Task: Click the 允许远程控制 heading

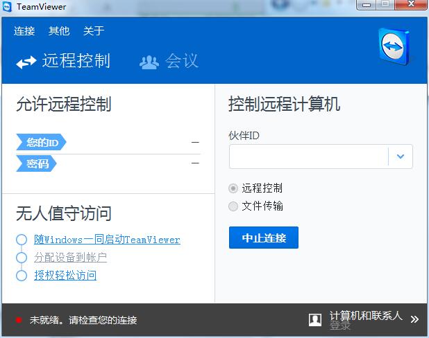Action: [x=64, y=104]
